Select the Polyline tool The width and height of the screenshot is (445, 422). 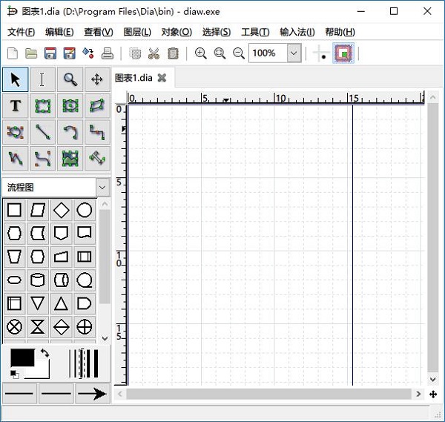(x=16, y=159)
